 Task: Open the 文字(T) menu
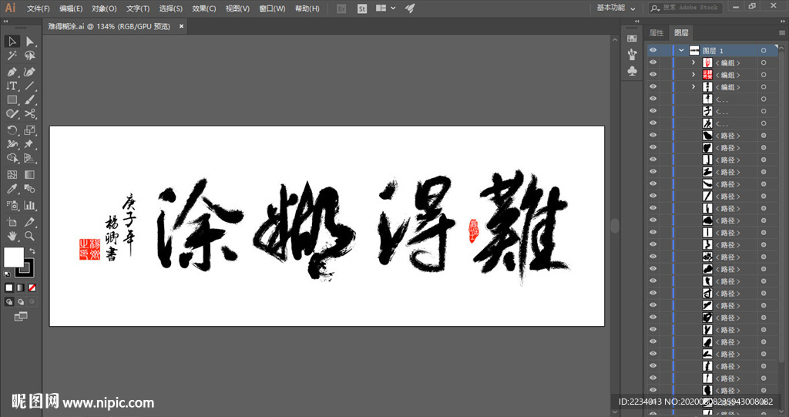pos(138,8)
